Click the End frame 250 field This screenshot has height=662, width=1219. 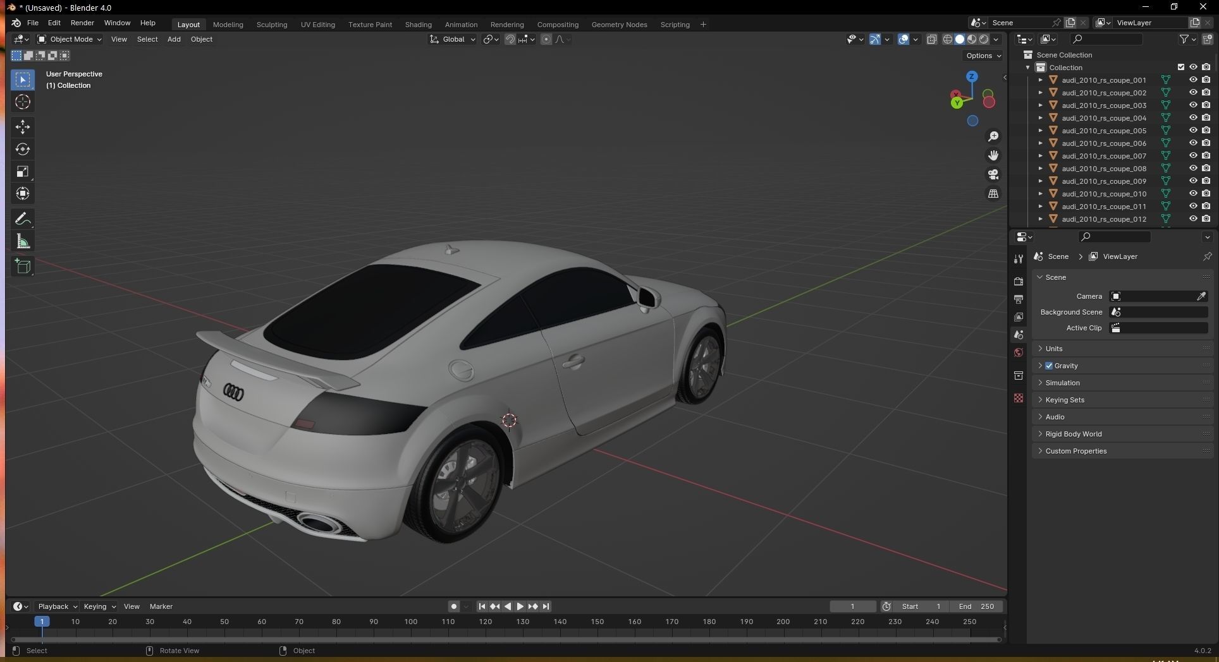tap(976, 606)
